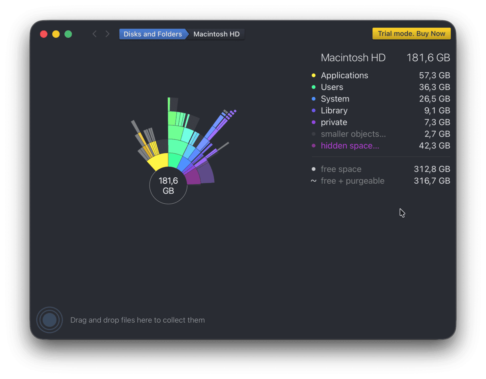The width and height of the screenshot is (486, 379).
Task: Minimize the window with the yellow button
Action: point(56,34)
